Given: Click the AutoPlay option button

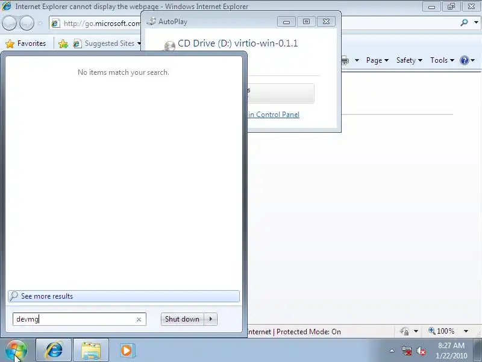Looking at the screenshot, I should click(281, 93).
